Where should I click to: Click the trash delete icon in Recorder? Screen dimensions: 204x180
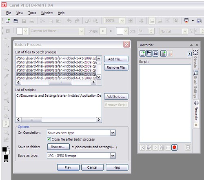[x=188, y=147]
